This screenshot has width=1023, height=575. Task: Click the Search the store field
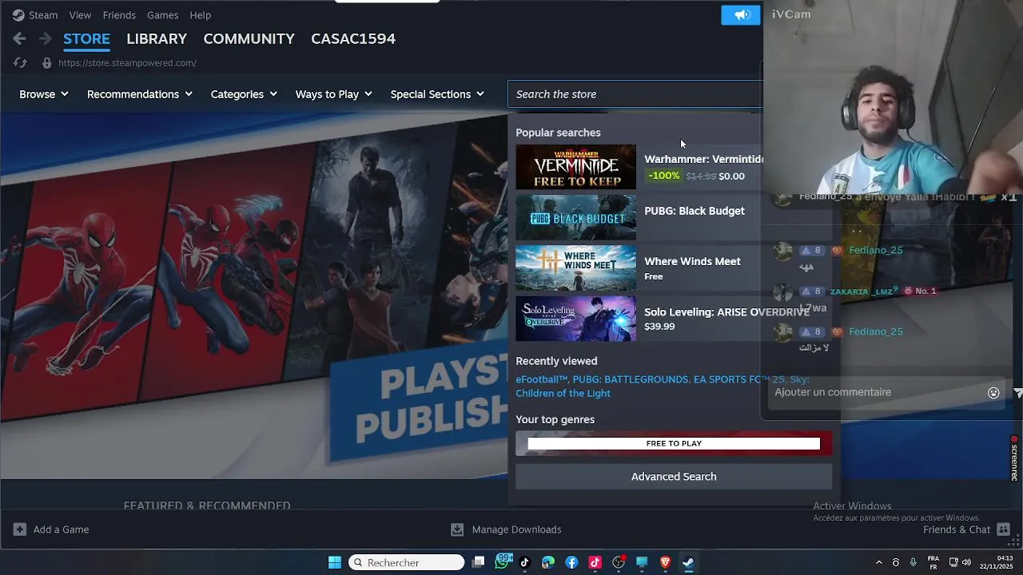635,94
